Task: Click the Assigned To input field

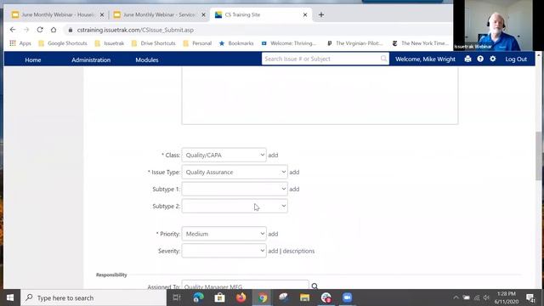Action: pyautogui.click(x=245, y=285)
